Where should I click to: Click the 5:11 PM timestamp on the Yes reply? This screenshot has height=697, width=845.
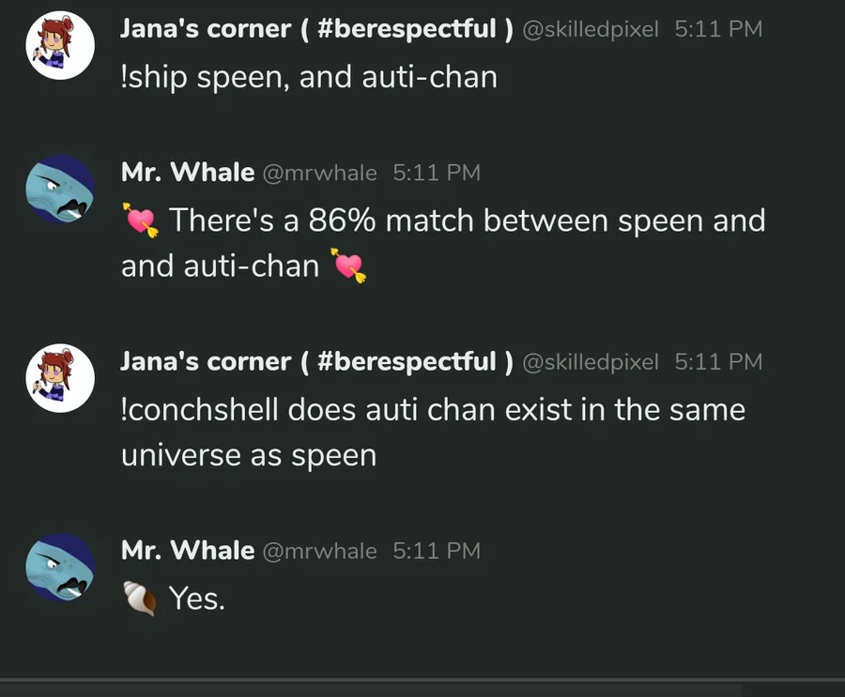[437, 551]
